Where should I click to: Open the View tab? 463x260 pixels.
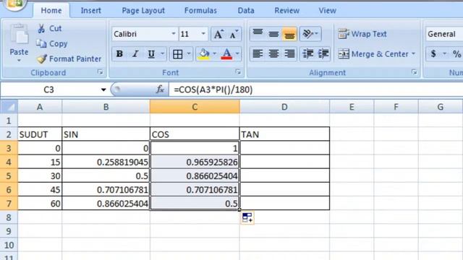pos(327,11)
